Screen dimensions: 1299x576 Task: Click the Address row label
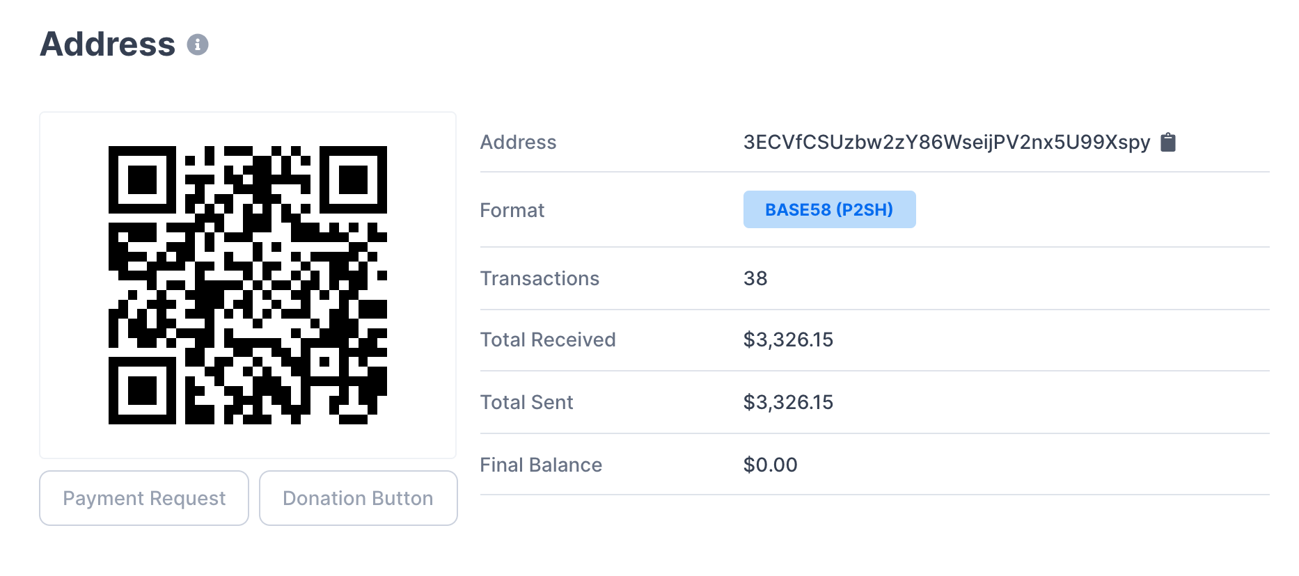tap(518, 142)
